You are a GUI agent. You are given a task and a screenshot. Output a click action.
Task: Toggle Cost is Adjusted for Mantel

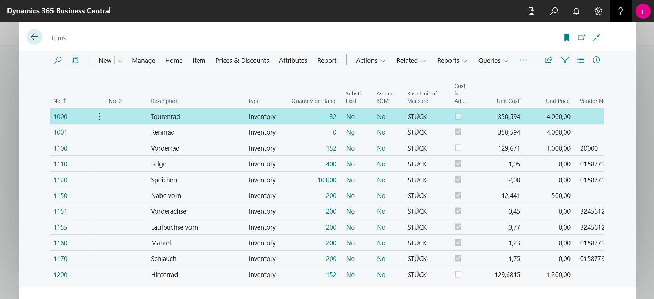coord(458,242)
